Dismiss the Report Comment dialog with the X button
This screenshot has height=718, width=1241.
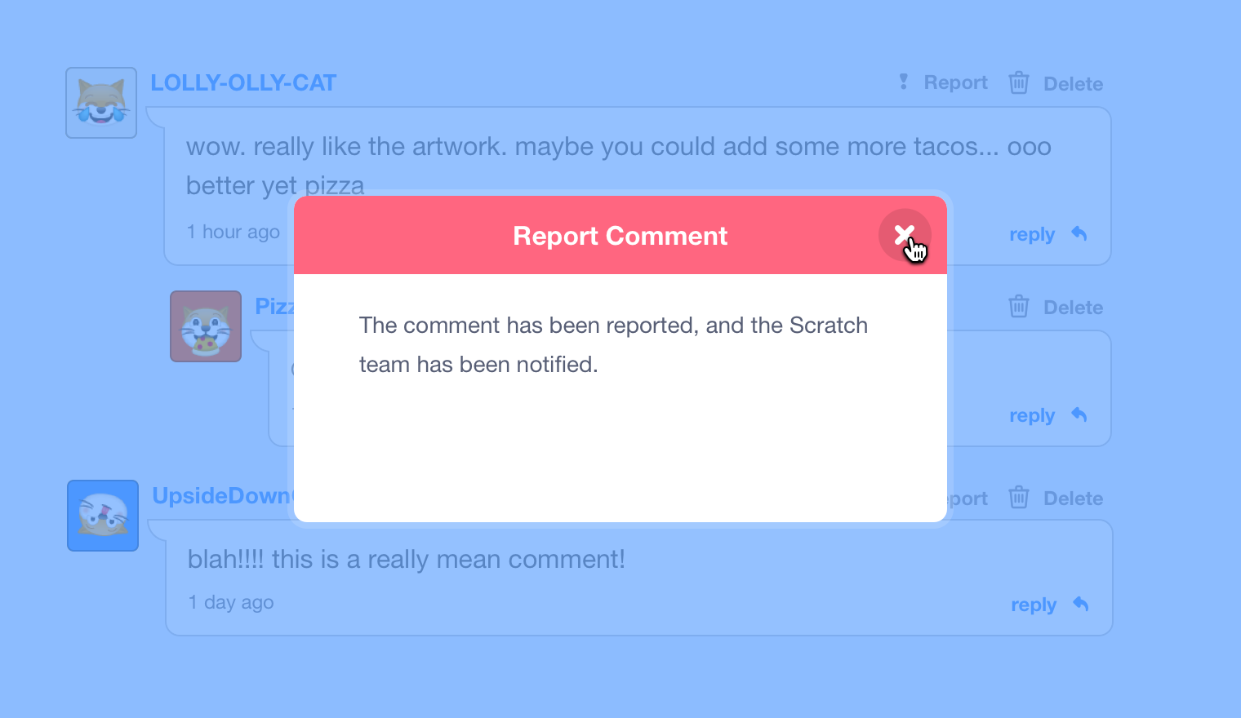tap(905, 235)
